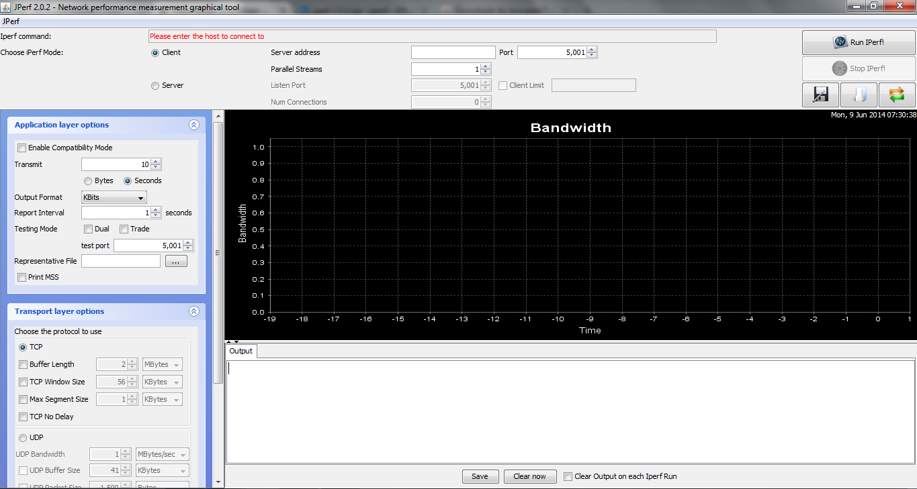
Task: Tick the Dual testing mode checkbox
Action: click(x=89, y=229)
